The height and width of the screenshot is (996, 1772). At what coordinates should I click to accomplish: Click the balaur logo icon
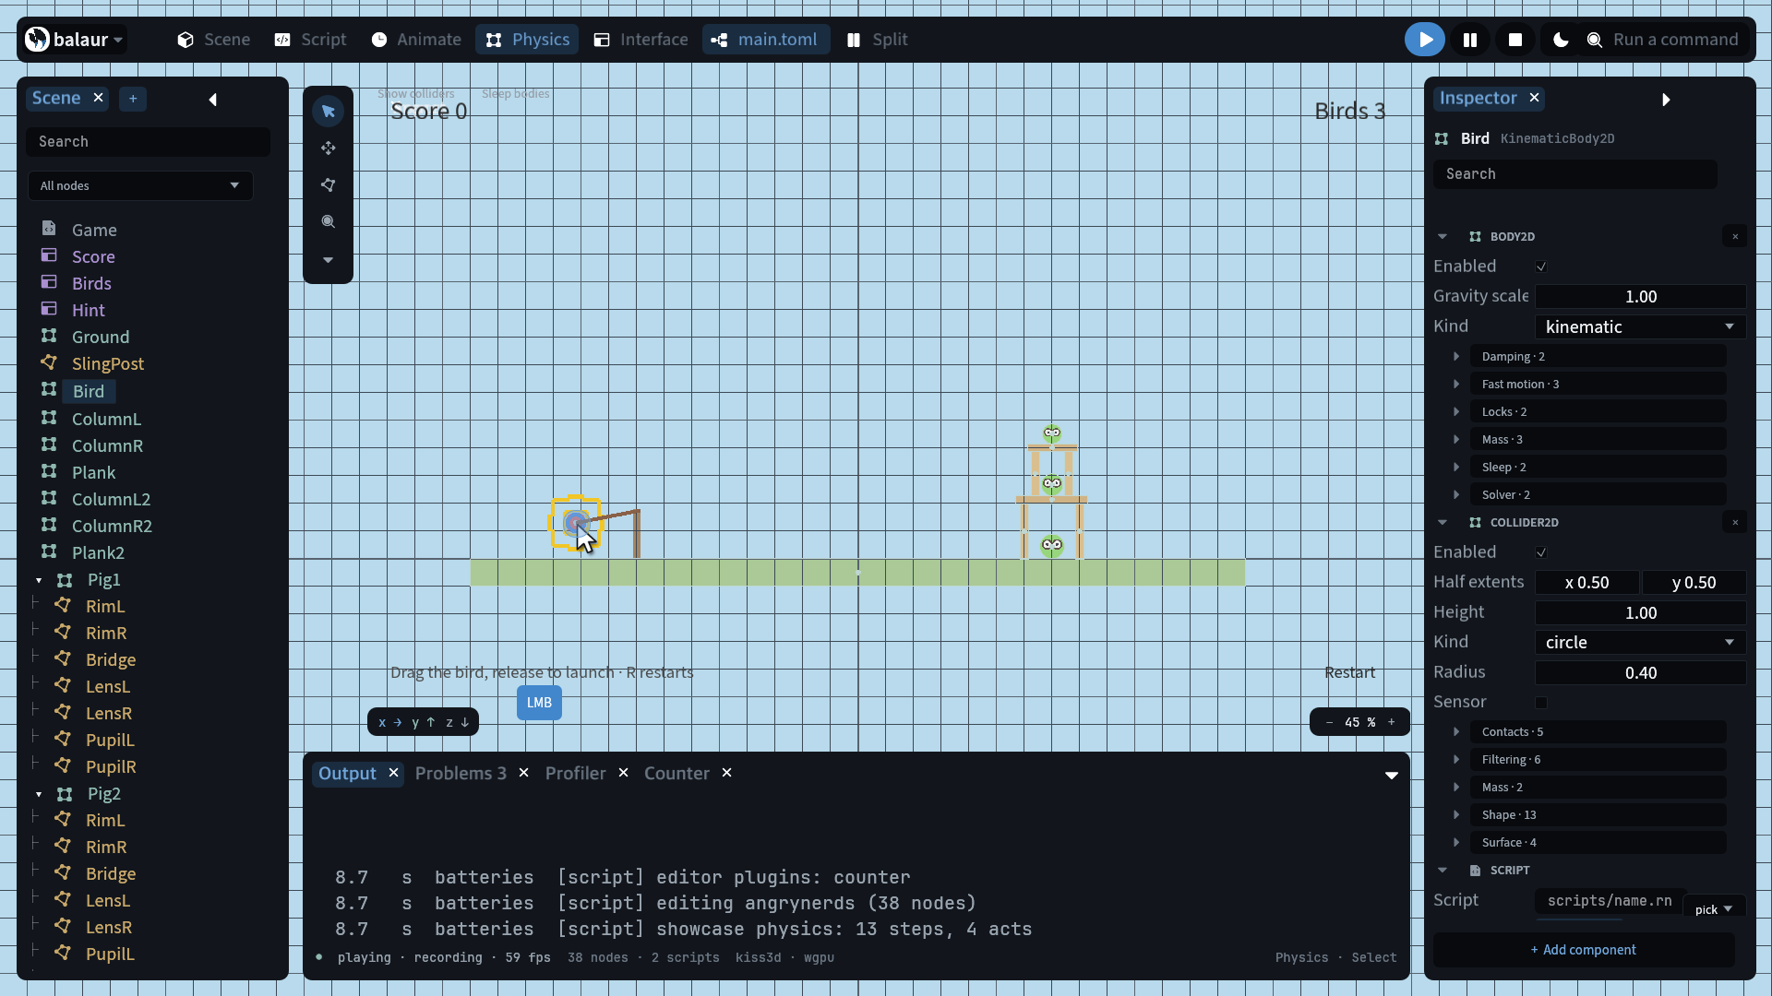pyautogui.click(x=37, y=40)
